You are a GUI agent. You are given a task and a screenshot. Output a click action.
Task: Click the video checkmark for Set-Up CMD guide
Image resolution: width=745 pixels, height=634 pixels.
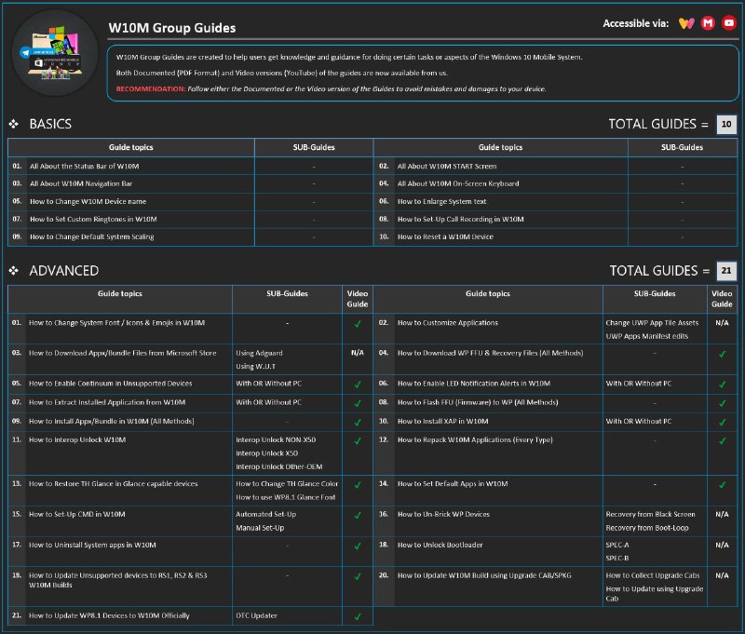click(x=358, y=515)
